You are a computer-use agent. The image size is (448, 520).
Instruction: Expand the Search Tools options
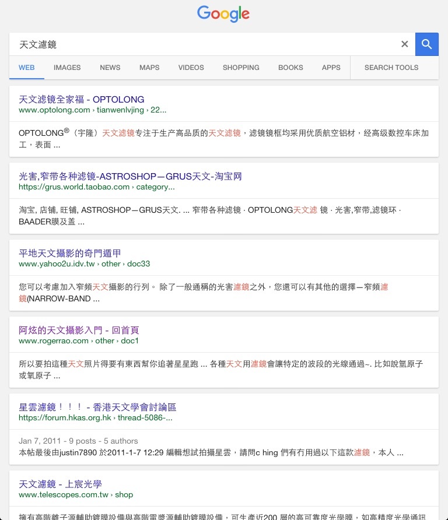click(391, 68)
